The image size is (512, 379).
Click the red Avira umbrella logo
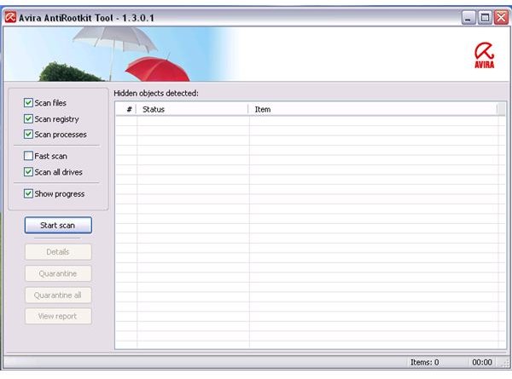click(484, 55)
